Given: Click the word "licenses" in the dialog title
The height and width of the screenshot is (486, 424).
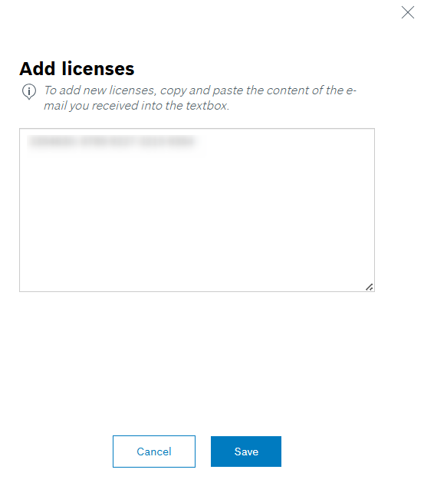Looking at the screenshot, I should coord(98,68).
